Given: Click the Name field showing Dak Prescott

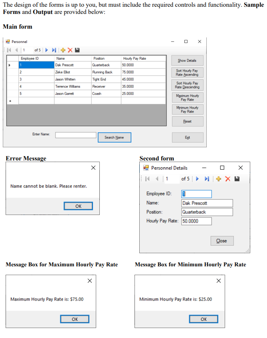Looking at the screenshot, I should [207, 203].
